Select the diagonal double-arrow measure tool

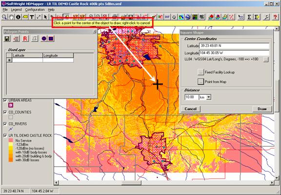point(39,17)
